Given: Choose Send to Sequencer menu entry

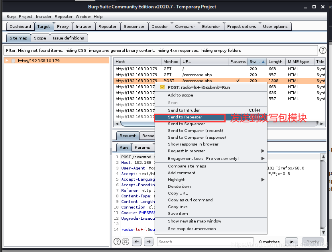Looking at the screenshot, I should click(211, 124).
